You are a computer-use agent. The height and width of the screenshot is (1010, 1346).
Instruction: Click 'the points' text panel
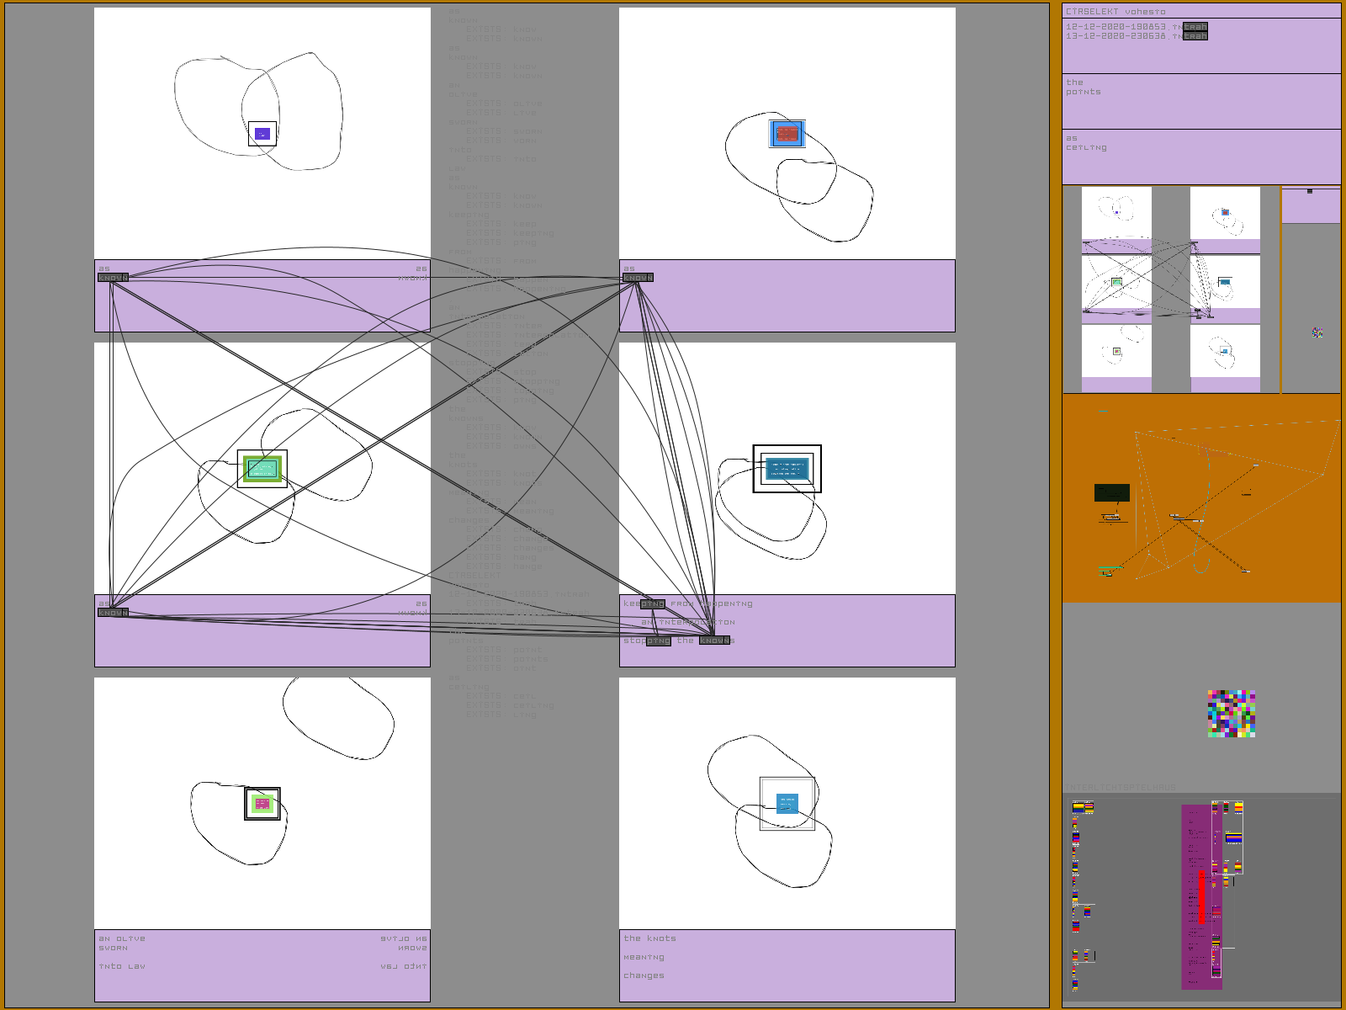point(1200,101)
